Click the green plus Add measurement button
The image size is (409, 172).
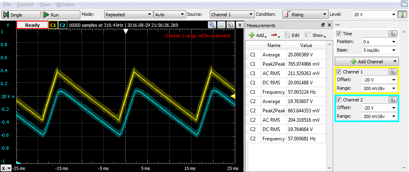[257, 35]
